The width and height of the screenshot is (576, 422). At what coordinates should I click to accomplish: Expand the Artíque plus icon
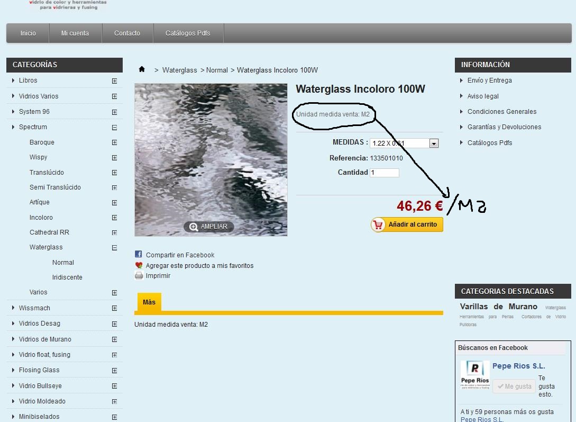115,203
